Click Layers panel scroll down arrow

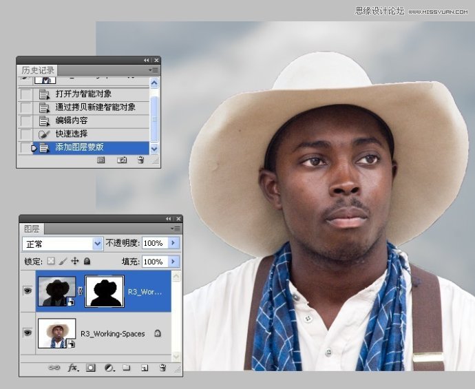[x=176, y=356]
